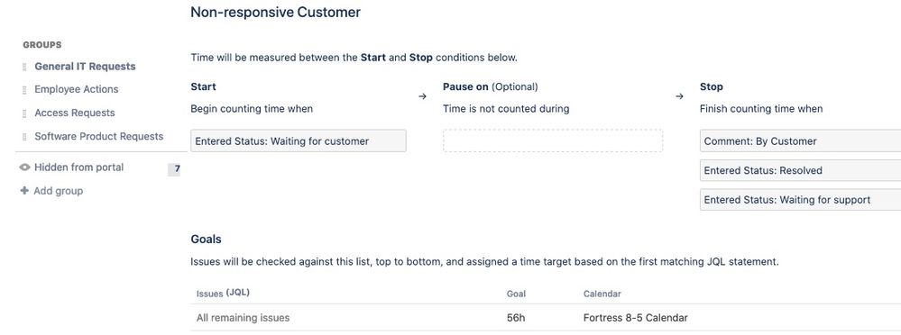Select the Comment: By Customer stop condition
This screenshot has height=335, width=901.
(801, 141)
